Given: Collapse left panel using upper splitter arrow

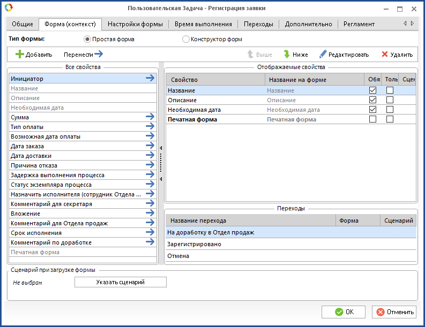Looking at the screenshot, I should click(161, 148).
